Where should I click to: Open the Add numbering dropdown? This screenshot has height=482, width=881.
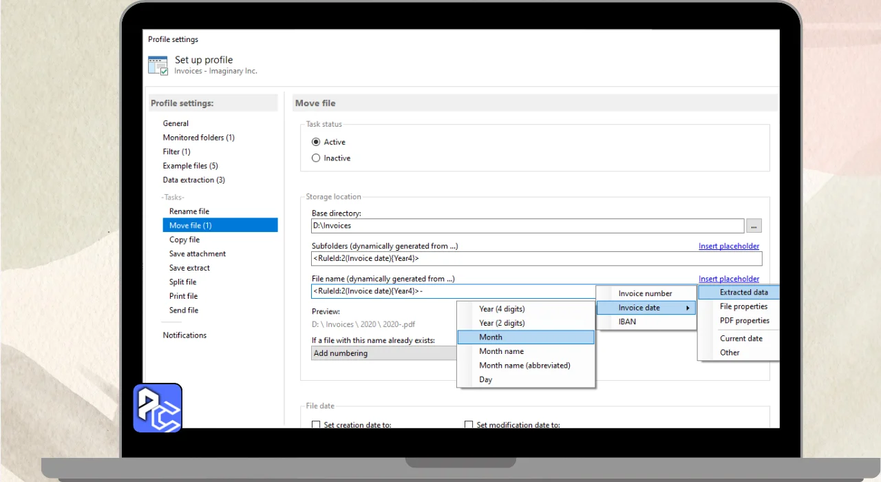pos(383,353)
